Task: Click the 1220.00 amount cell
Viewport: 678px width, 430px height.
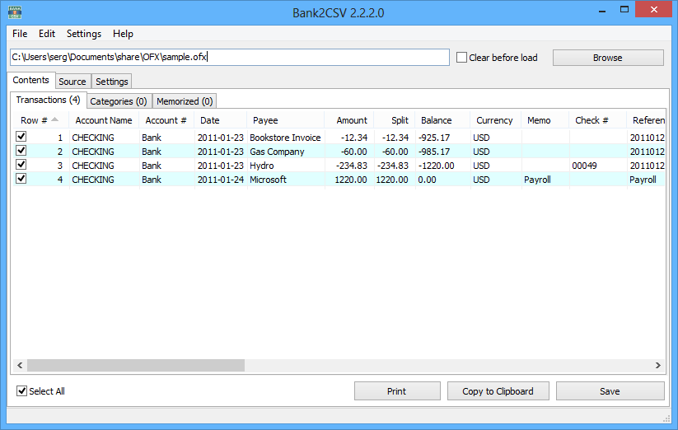Action: coord(349,180)
